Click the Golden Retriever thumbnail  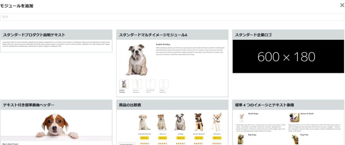[164, 84]
